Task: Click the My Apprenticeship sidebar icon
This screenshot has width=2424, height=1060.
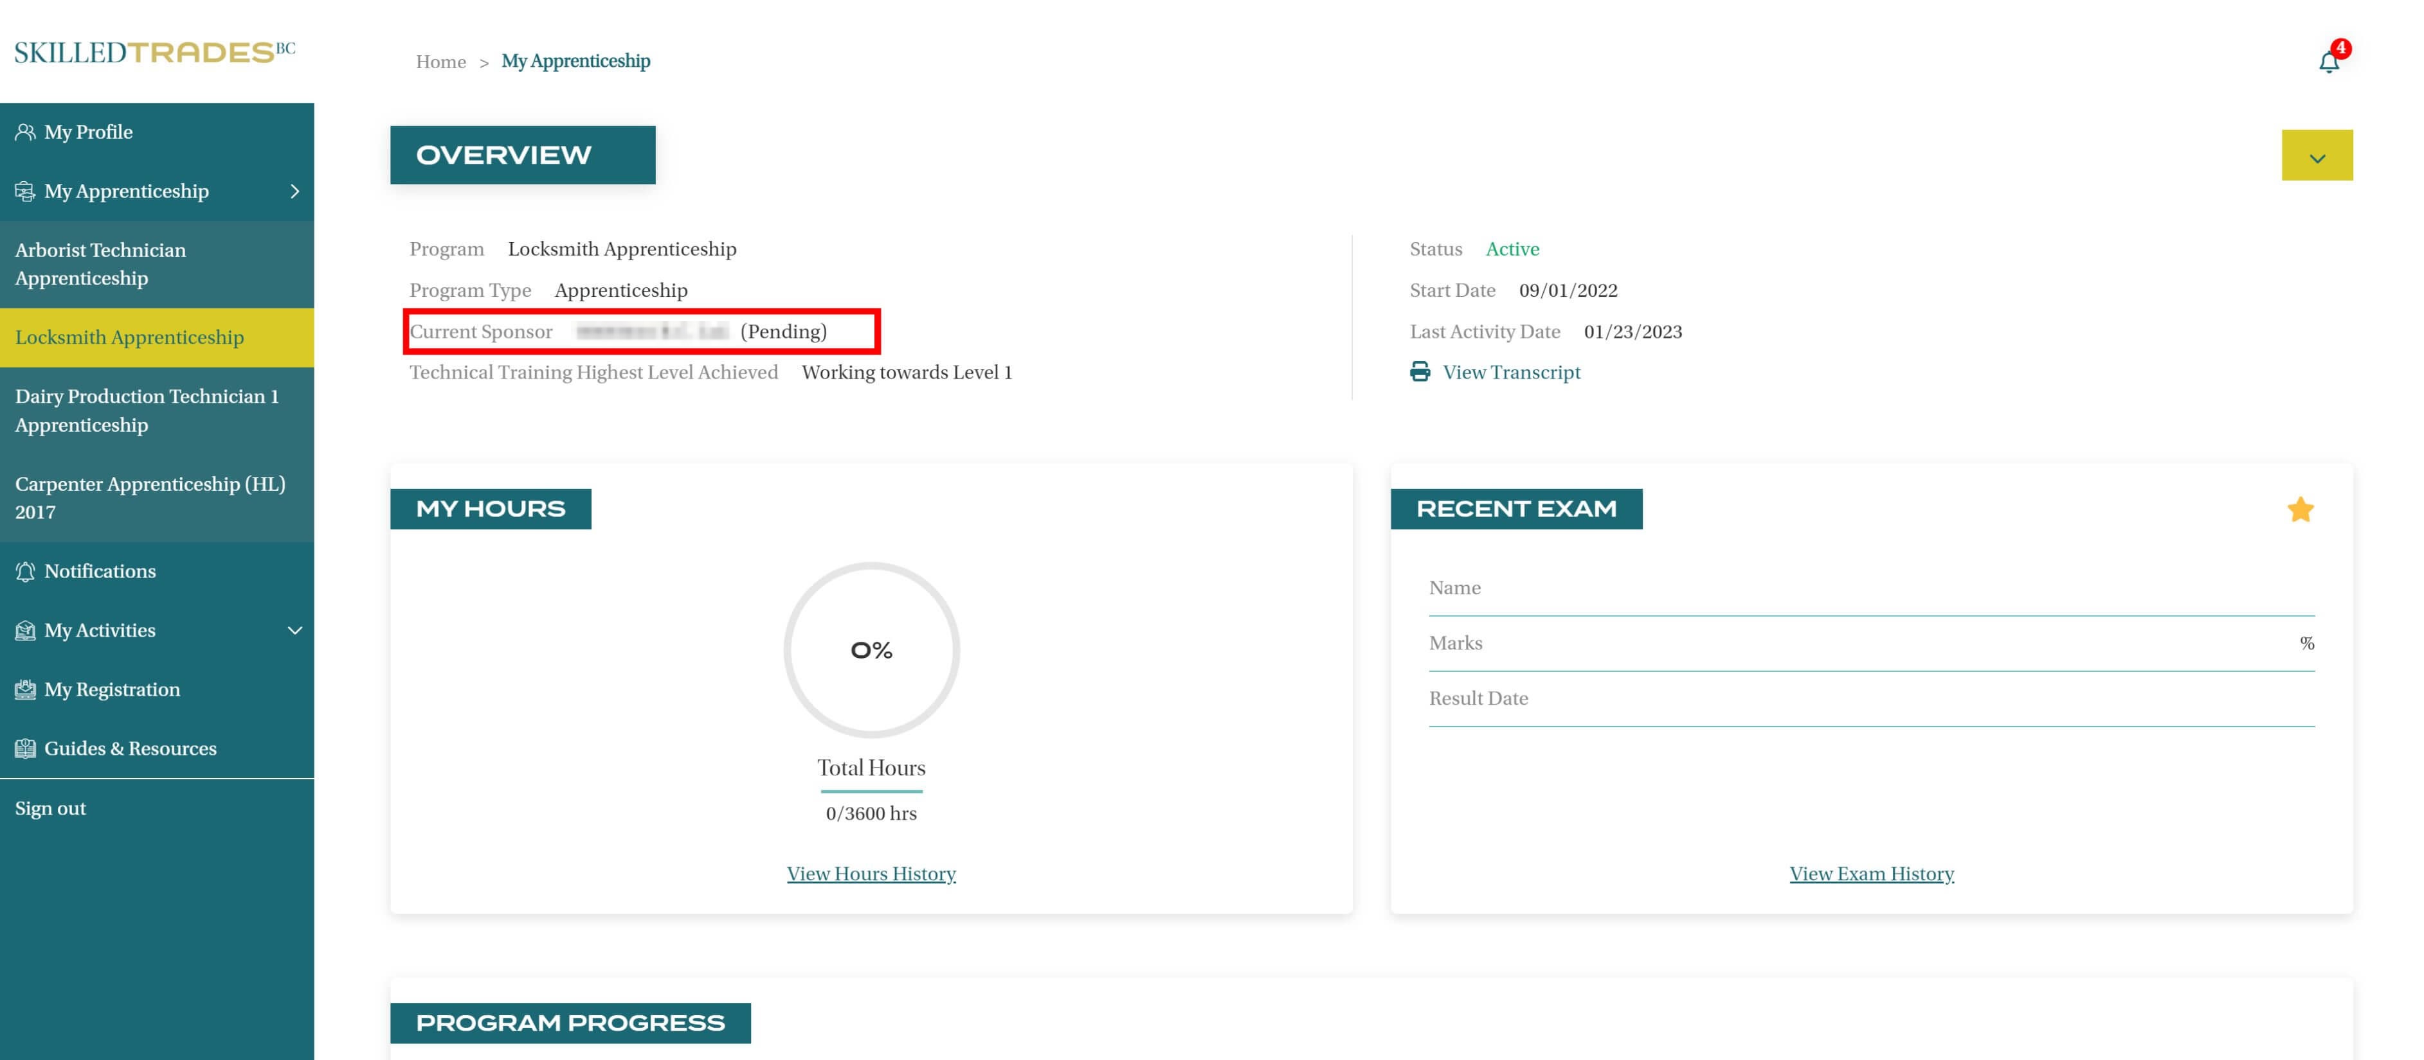Action: tap(26, 191)
